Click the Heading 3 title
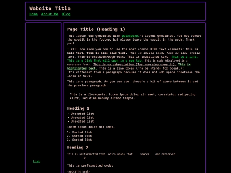This screenshot has width=231, height=173. point(77,147)
